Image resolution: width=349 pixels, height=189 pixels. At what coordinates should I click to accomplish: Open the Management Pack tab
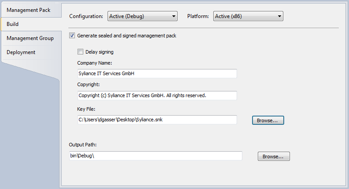pyautogui.click(x=29, y=10)
